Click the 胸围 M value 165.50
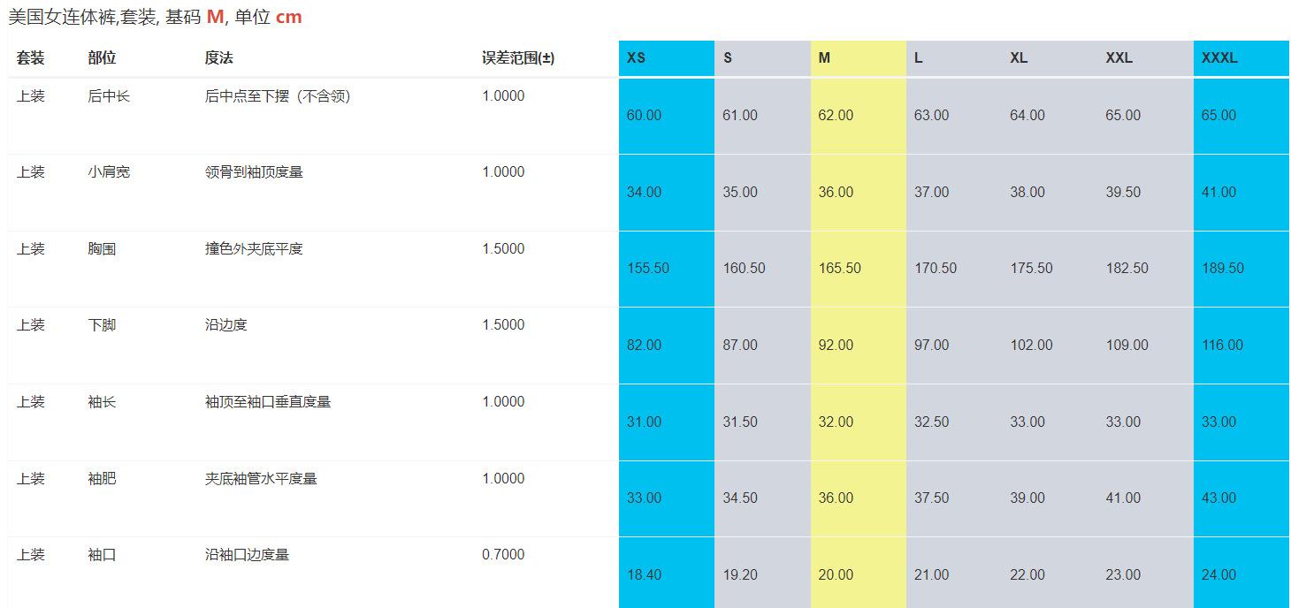This screenshot has width=1291, height=608. click(839, 268)
